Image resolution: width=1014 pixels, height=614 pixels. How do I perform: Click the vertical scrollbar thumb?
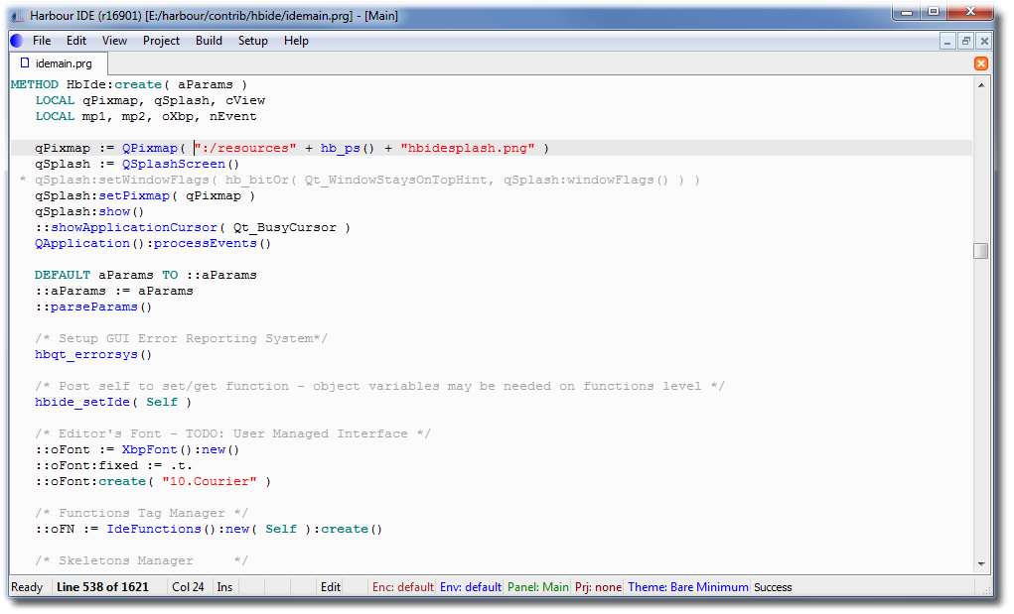981,251
